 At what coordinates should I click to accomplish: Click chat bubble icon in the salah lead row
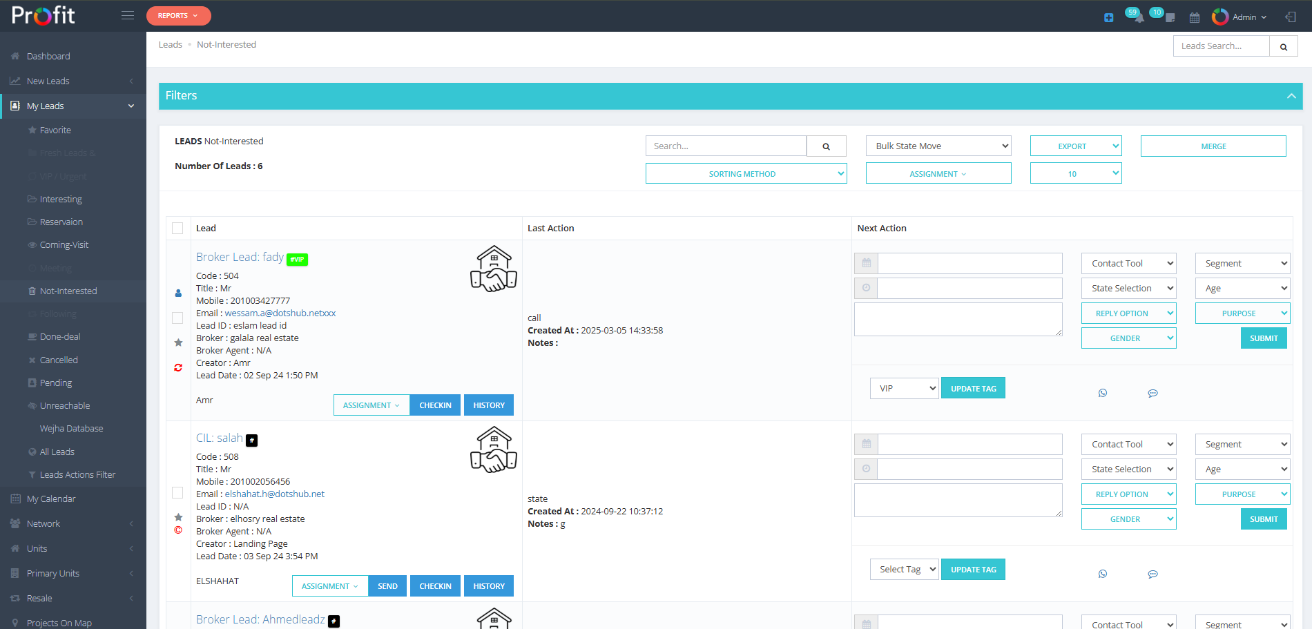tap(1152, 574)
